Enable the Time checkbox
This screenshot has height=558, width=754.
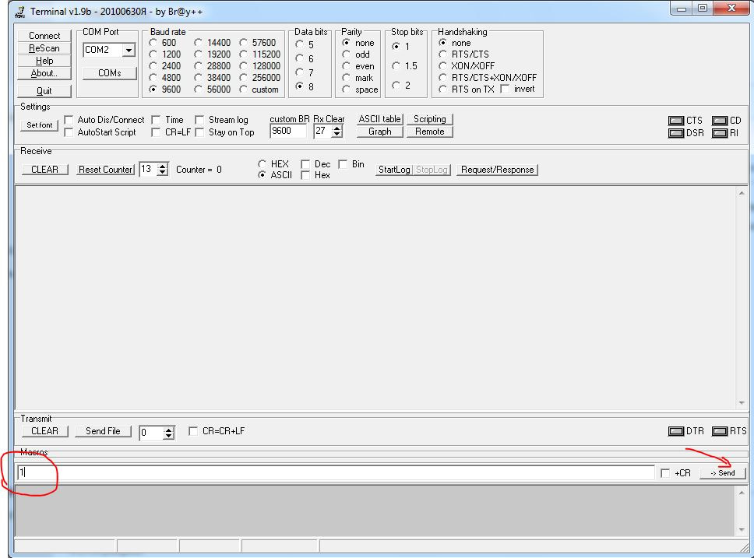[156, 120]
